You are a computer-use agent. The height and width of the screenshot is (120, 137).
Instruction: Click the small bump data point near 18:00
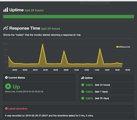point(117,63)
